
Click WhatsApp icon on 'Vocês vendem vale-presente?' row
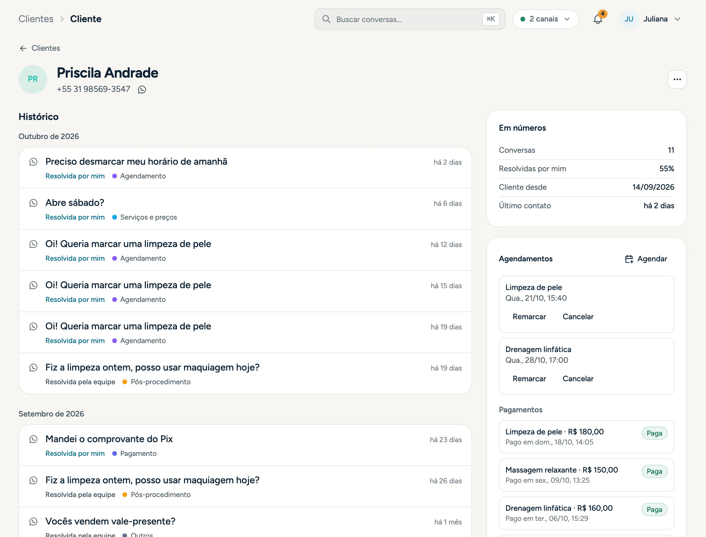tap(33, 522)
